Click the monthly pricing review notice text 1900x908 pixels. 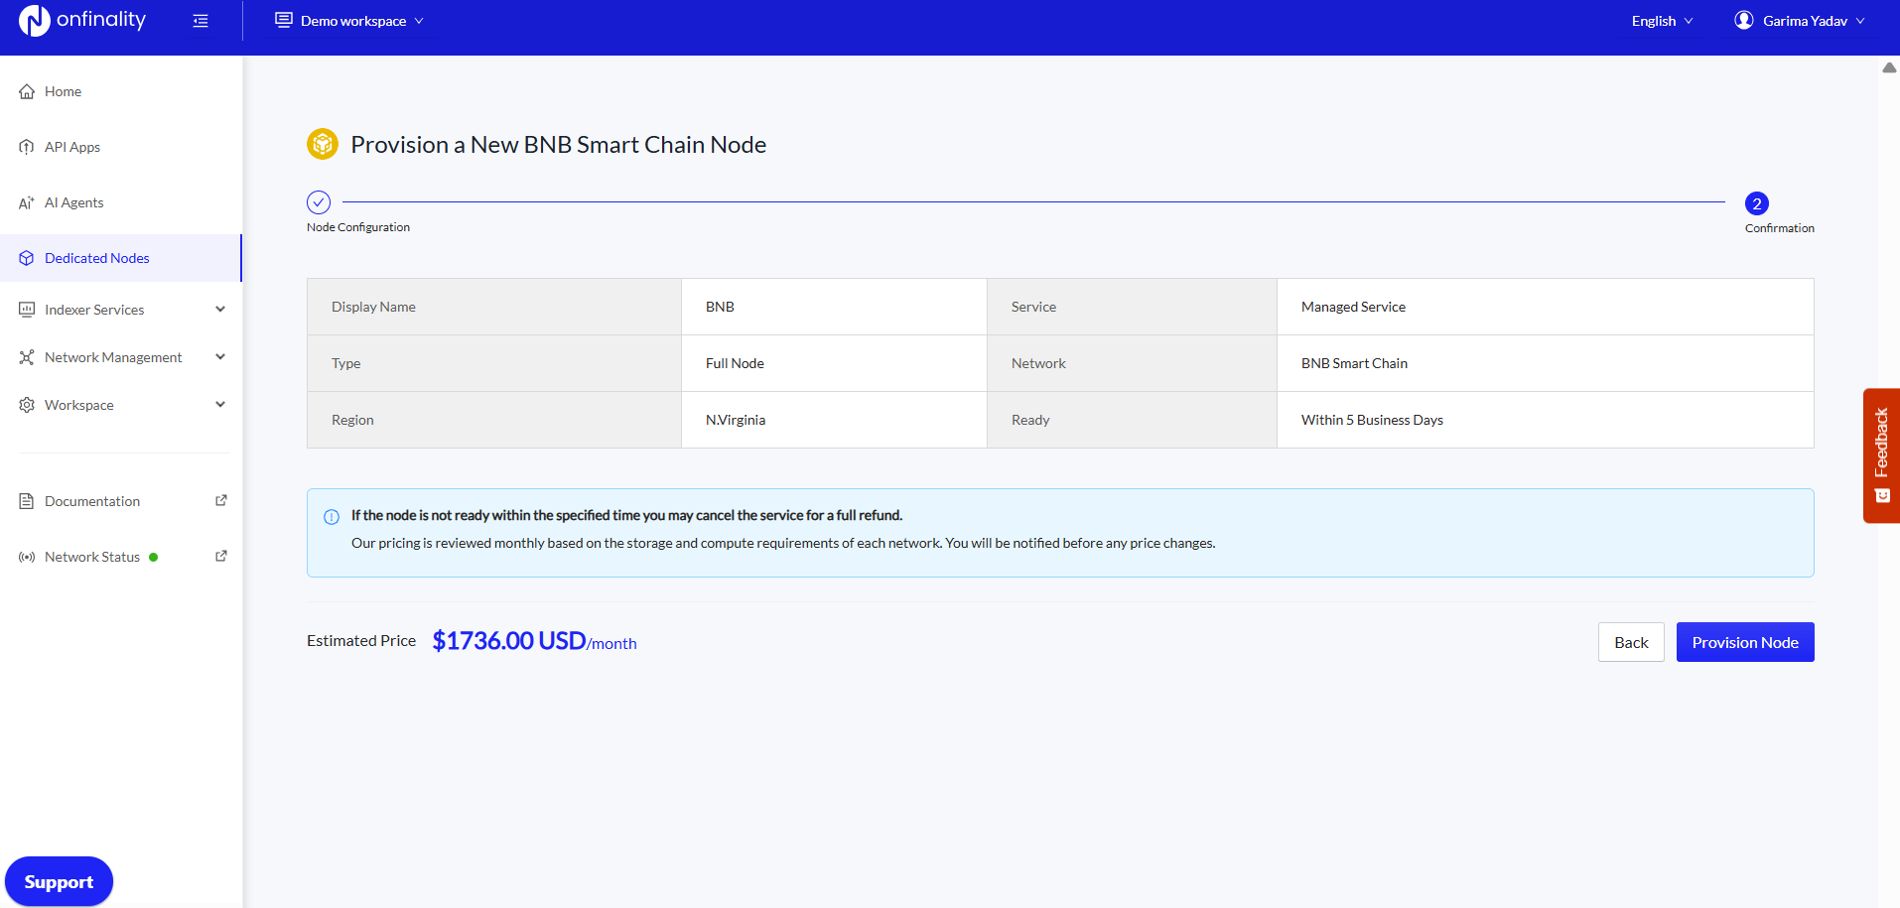coord(783,543)
